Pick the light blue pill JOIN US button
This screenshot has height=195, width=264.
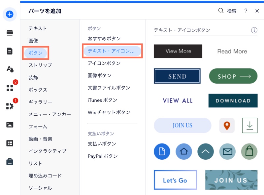(x=182, y=126)
